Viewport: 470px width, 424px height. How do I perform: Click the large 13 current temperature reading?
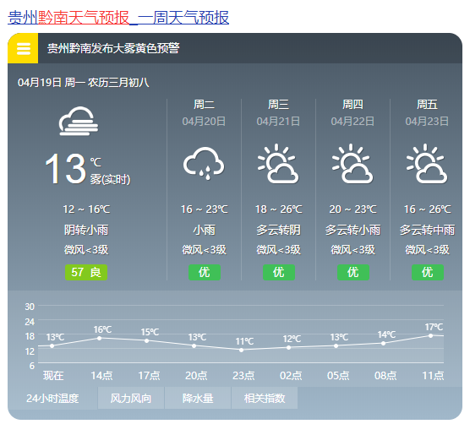coord(66,168)
